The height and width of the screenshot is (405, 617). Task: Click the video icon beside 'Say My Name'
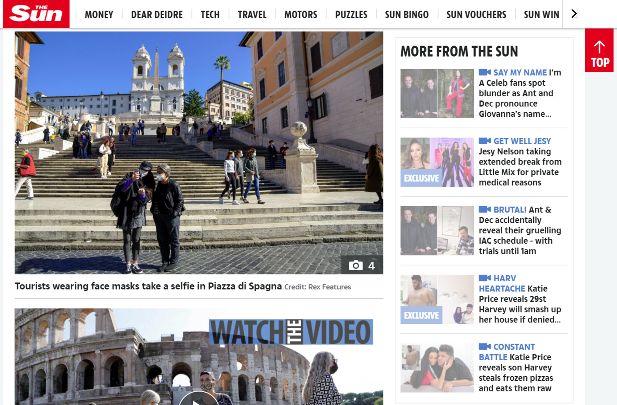485,72
